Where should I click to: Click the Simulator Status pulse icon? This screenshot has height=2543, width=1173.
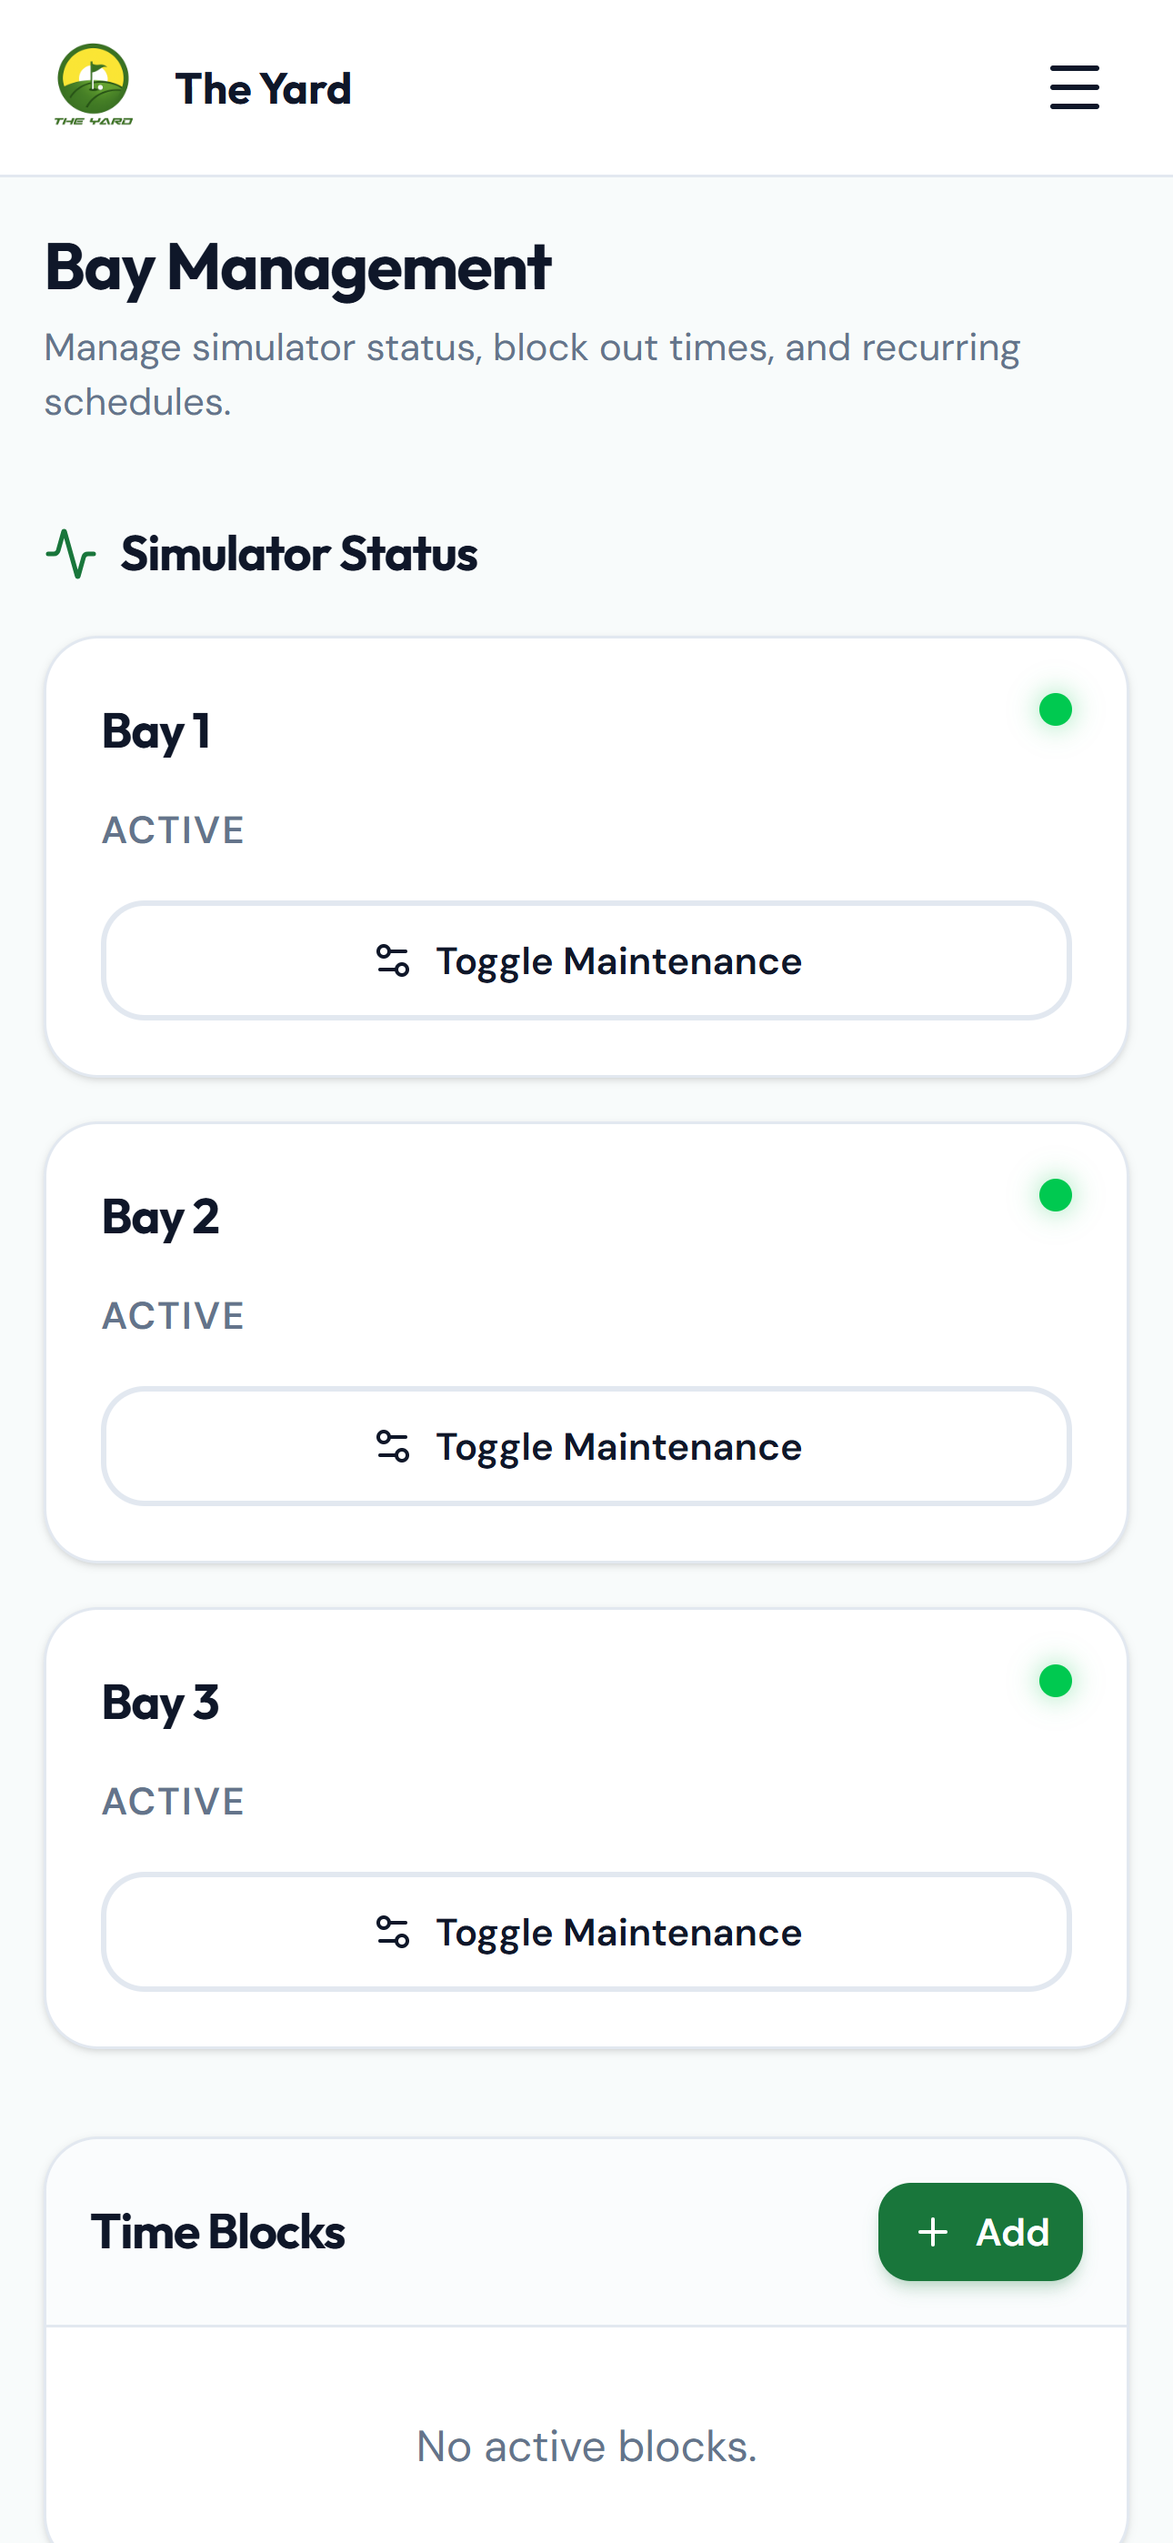(x=71, y=554)
